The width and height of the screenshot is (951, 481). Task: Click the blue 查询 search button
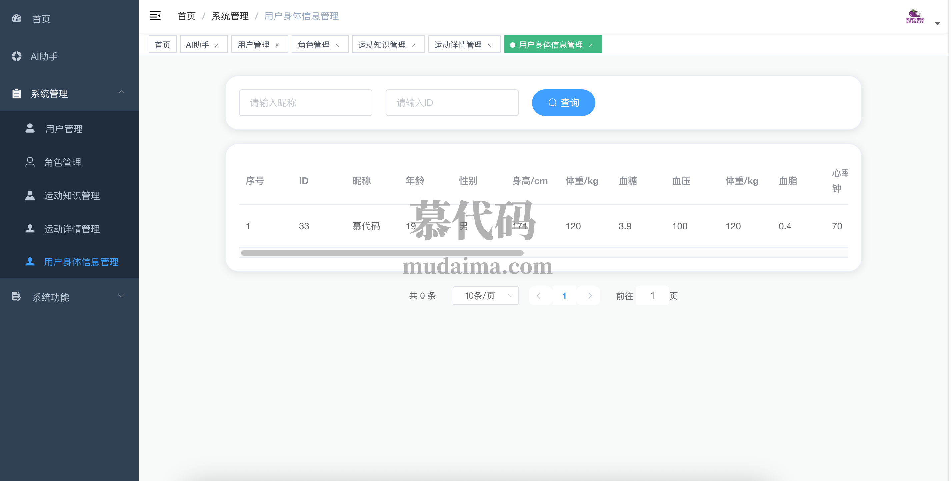563,103
